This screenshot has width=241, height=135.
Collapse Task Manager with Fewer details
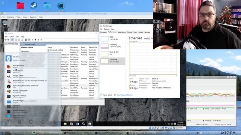click(x=106, y=95)
